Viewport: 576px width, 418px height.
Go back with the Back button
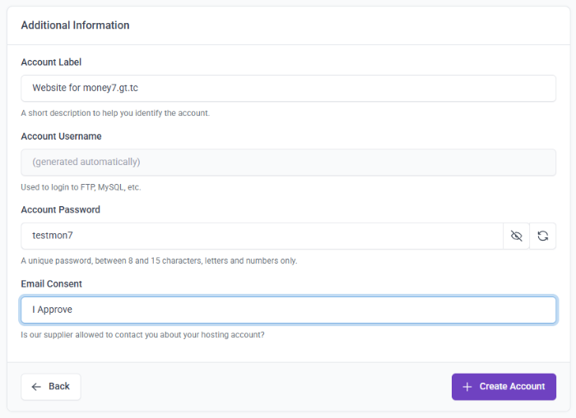point(51,387)
